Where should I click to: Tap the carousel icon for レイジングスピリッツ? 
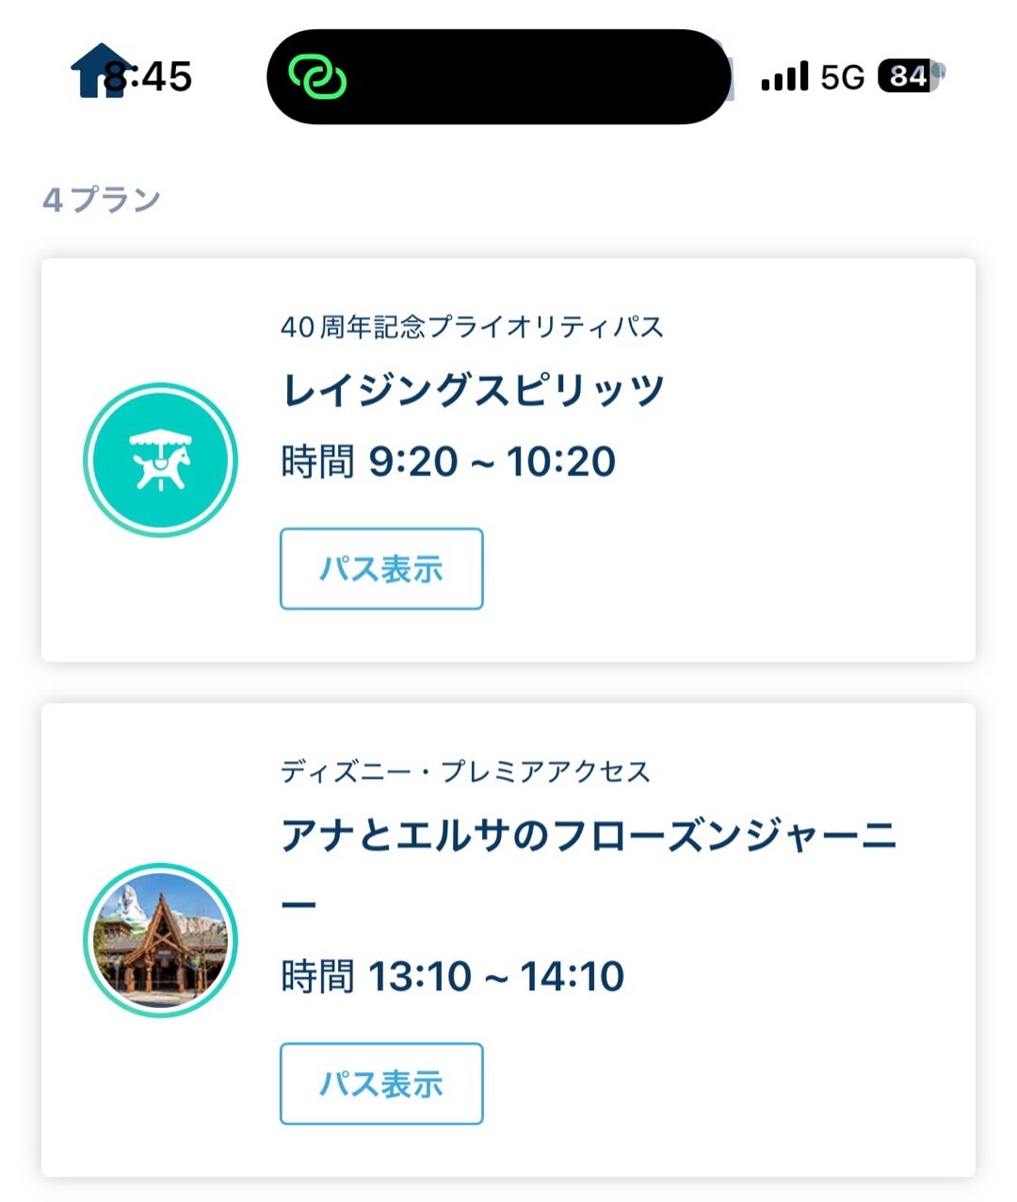[160, 460]
